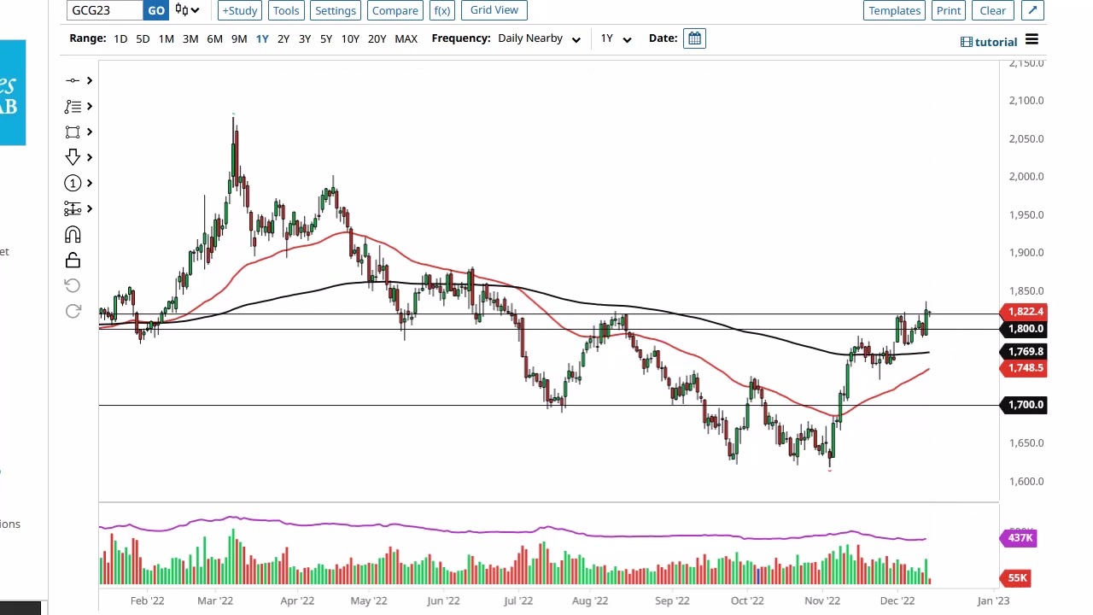Screen dimensions: 1093x615
Task: Open the f(x) expressions menu
Action: (x=441, y=10)
